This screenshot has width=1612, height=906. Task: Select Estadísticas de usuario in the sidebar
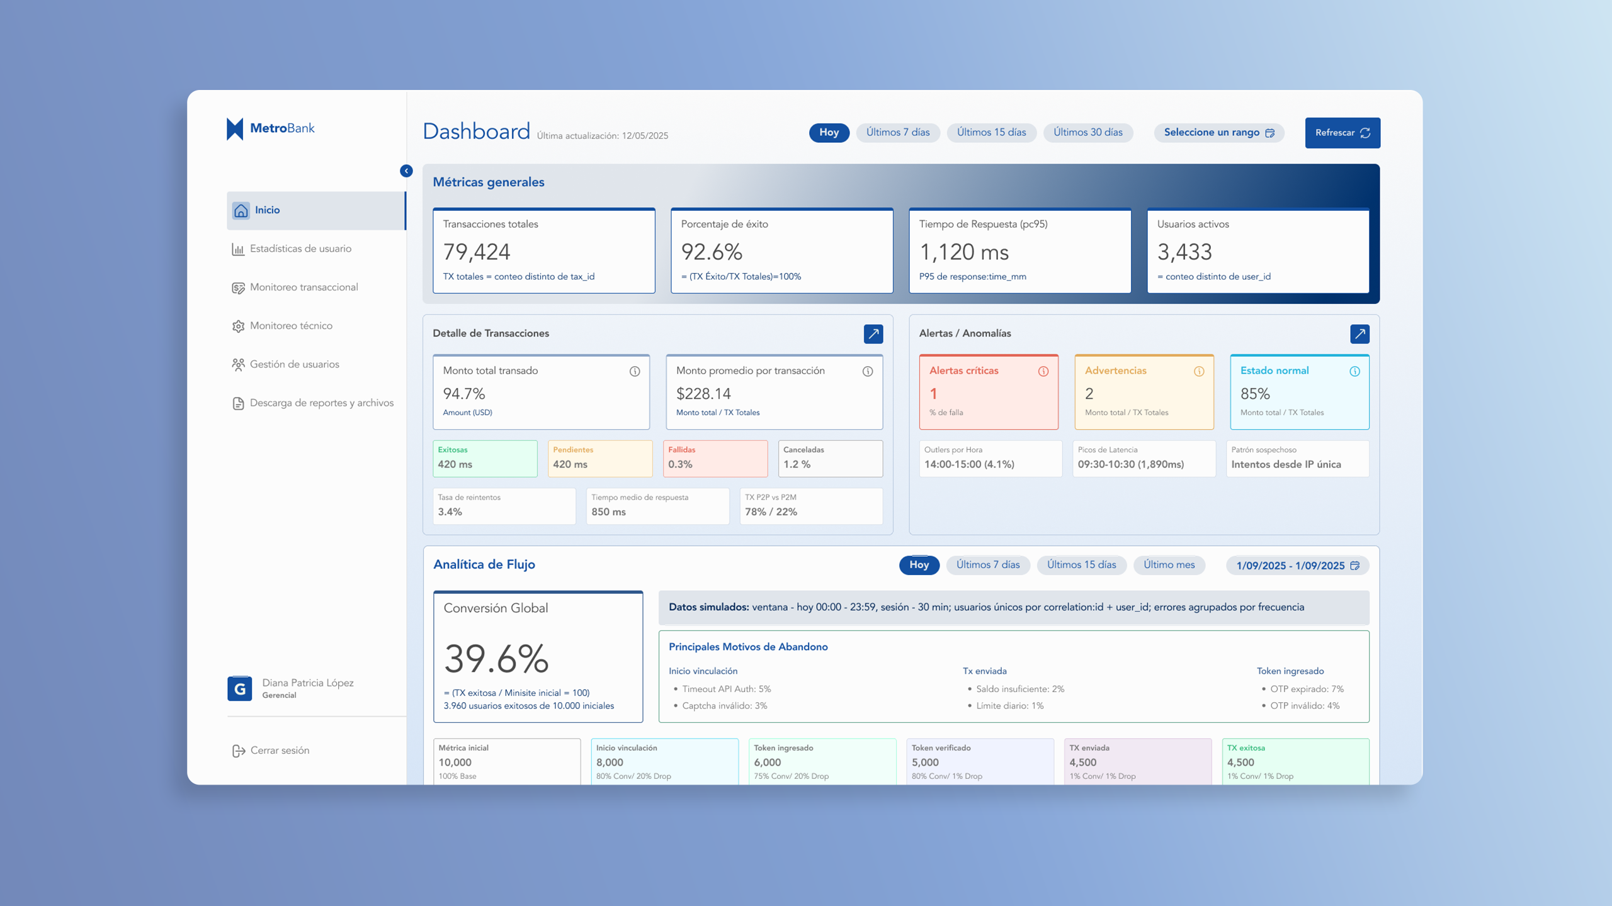point(300,249)
